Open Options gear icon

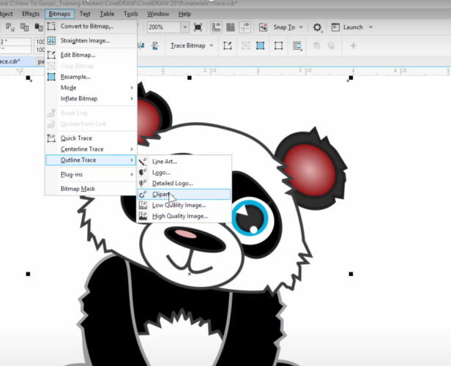tap(317, 27)
